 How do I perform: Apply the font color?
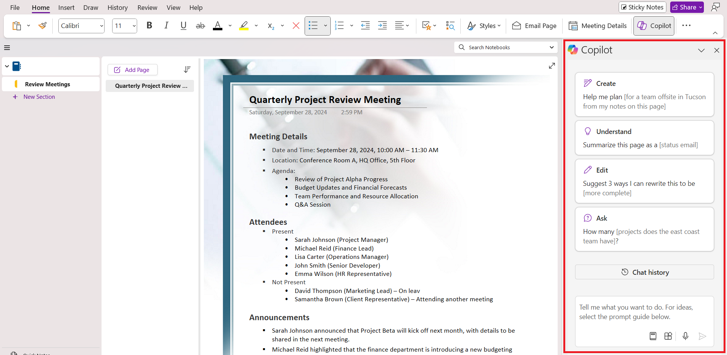click(x=217, y=25)
